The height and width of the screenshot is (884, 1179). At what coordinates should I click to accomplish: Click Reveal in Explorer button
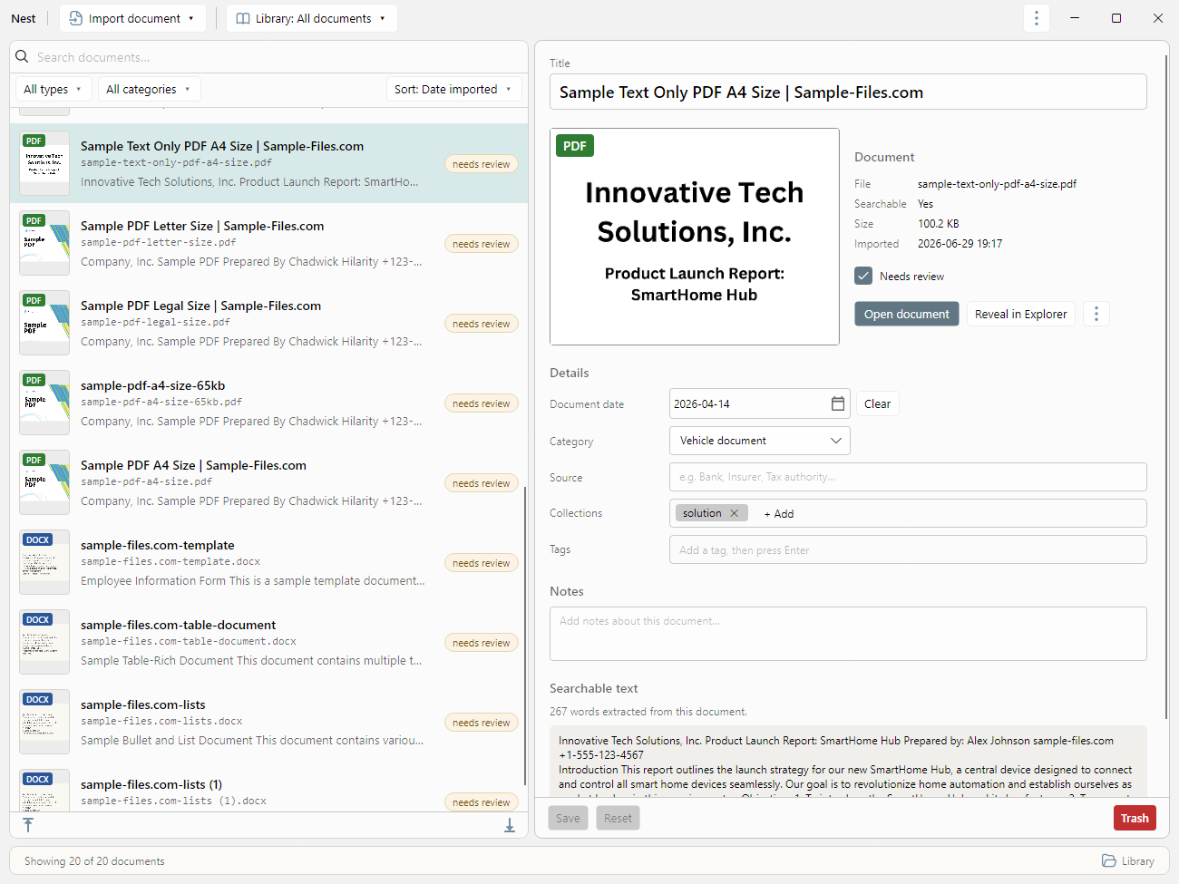click(1021, 314)
